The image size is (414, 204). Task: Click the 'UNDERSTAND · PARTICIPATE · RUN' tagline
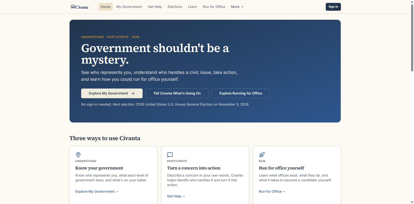click(x=110, y=37)
